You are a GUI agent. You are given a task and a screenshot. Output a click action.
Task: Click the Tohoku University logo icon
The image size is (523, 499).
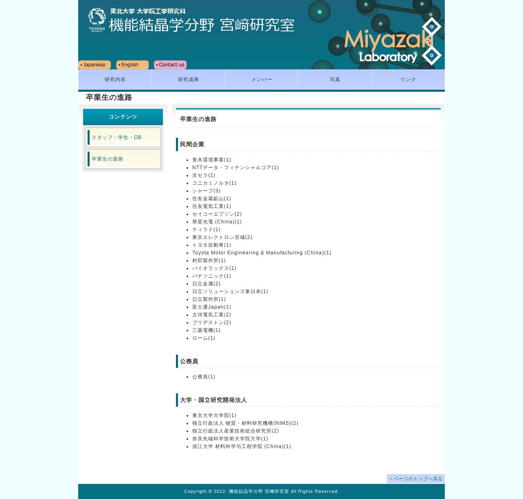97,20
